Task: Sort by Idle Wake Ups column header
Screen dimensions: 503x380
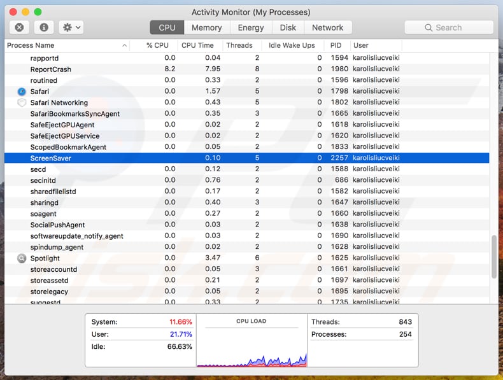Action: pos(292,45)
